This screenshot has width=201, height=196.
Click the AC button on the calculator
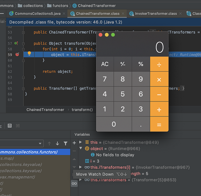click(105, 64)
